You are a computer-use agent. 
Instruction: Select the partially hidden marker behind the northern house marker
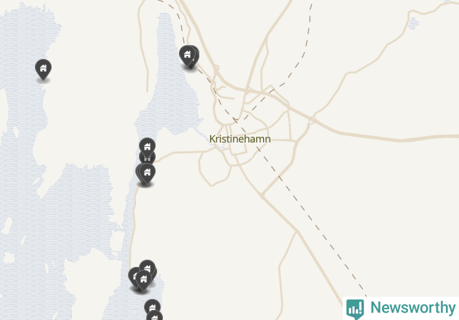[x=196, y=55]
